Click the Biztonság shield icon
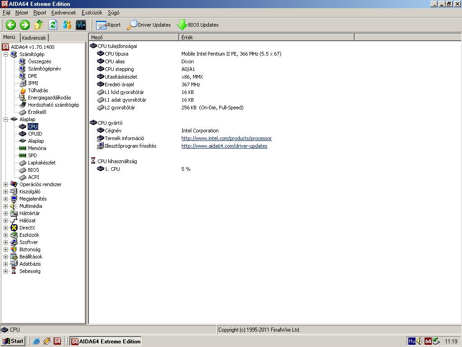 [x=14, y=249]
